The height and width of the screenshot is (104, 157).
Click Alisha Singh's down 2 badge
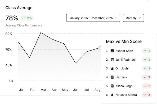(x=147, y=86)
